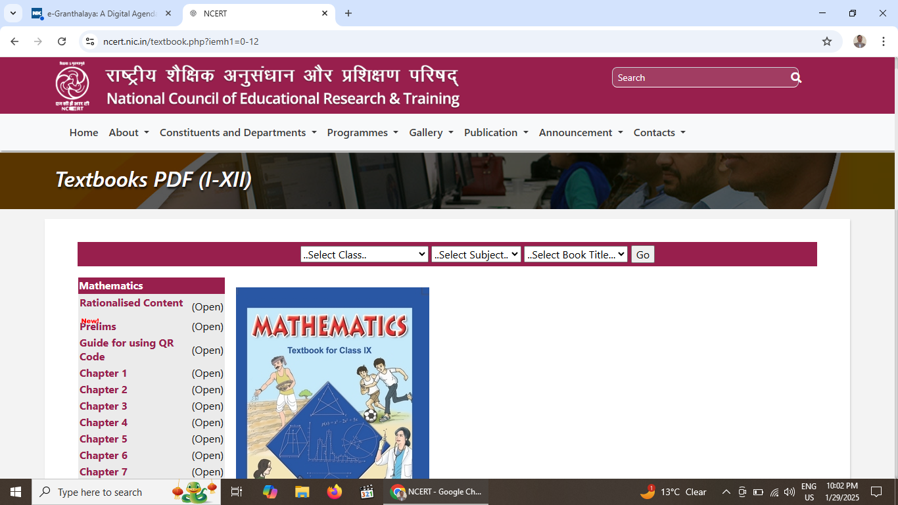Open Rationalised Content link
Image resolution: width=898 pixels, height=505 pixels.
click(131, 302)
